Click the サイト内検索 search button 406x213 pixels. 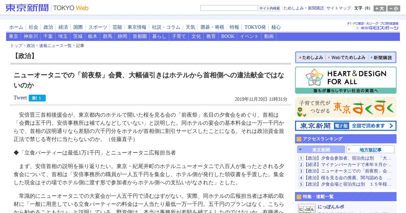coord(270,8)
